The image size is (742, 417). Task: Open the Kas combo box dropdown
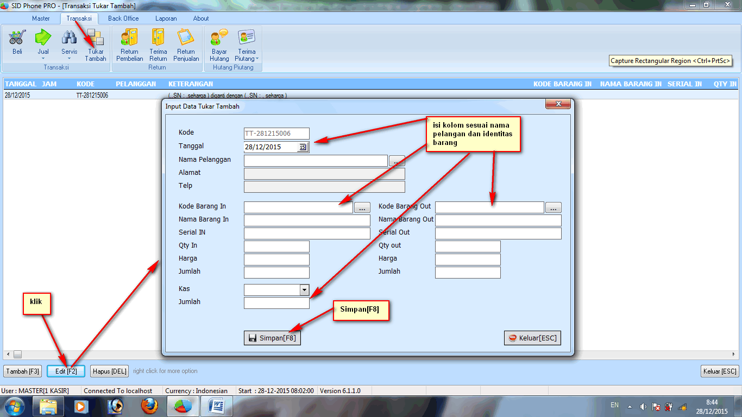point(304,290)
